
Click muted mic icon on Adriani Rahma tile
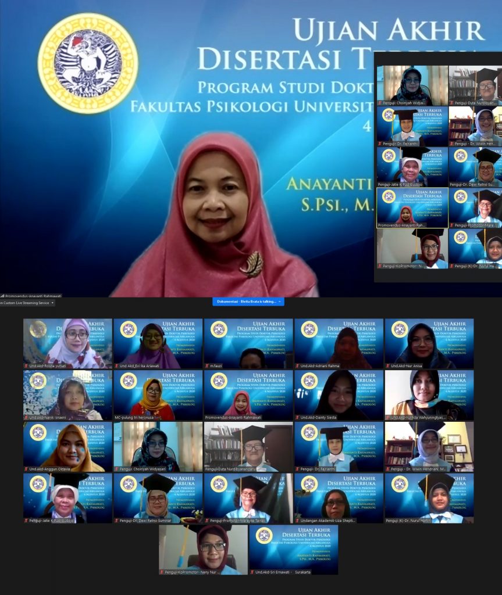(x=297, y=367)
